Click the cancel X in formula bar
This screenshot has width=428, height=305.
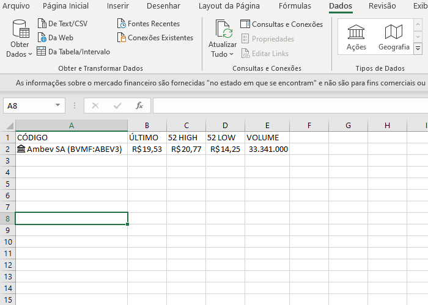coord(95,106)
